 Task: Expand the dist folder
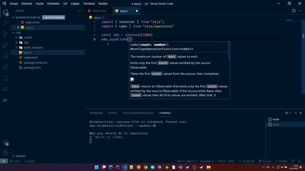tap(16, 42)
